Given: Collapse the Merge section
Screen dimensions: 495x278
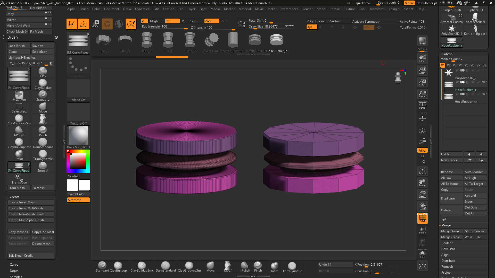Looking at the screenshot, I should tap(446, 225).
